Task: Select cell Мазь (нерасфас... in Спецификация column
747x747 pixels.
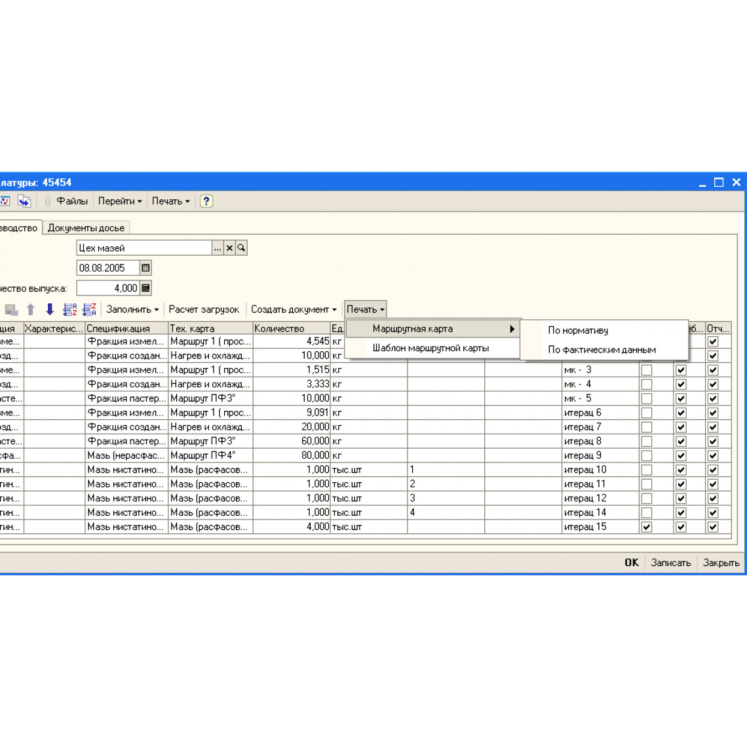Action: pyautogui.click(x=126, y=455)
